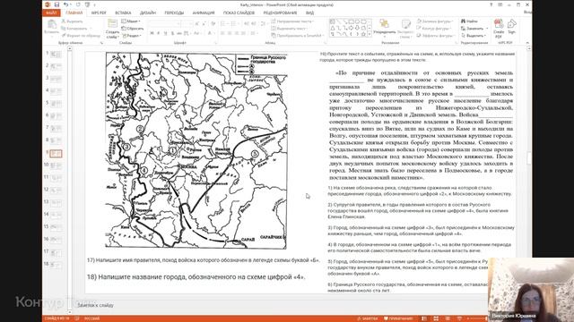Screen dimensions: 574x322
Task: Open Заливка фигуры fill dropdown
Action: (435, 21)
